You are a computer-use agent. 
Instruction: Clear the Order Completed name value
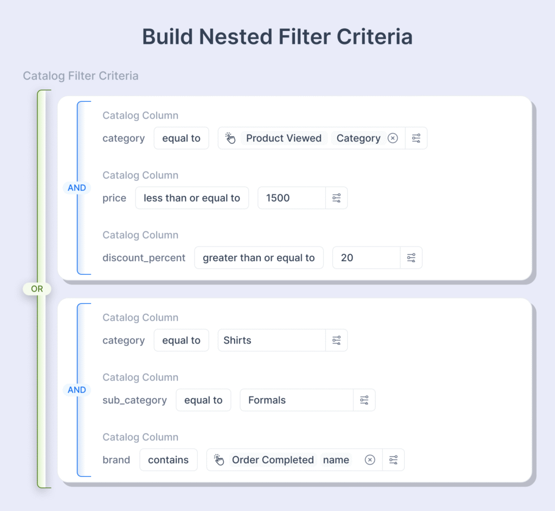click(370, 460)
